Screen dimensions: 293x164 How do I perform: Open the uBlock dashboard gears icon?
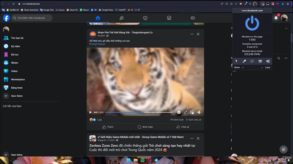tap(268, 61)
